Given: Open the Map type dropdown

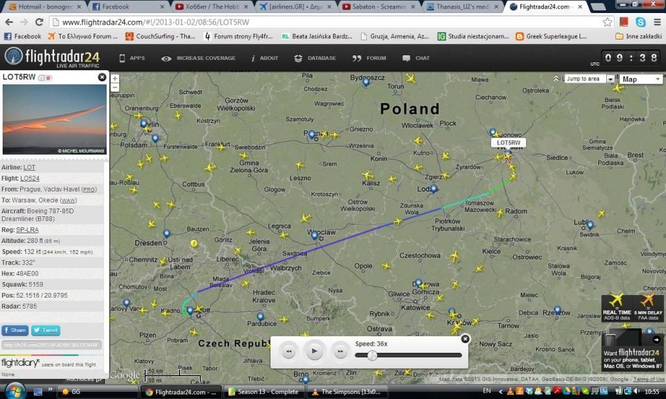Looking at the screenshot, I should click(x=641, y=79).
